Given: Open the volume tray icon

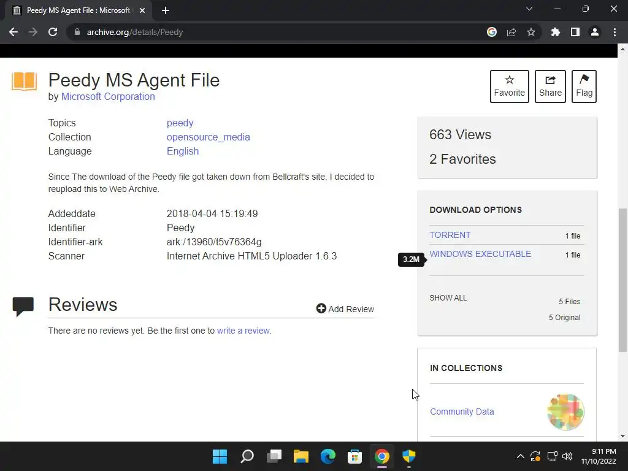Looking at the screenshot, I should tap(567, 456).
